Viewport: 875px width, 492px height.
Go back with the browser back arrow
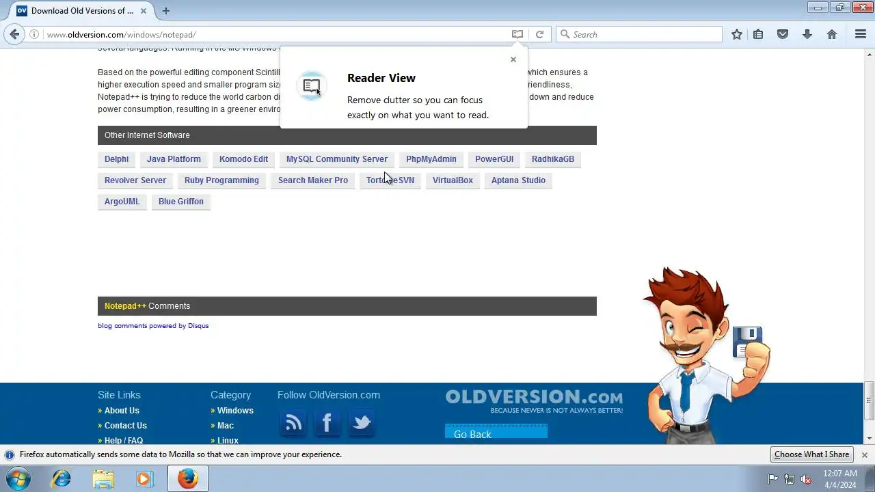coord(14,34)
